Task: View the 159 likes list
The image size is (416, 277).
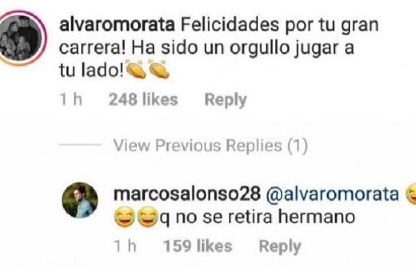Action: coord(198,246)
